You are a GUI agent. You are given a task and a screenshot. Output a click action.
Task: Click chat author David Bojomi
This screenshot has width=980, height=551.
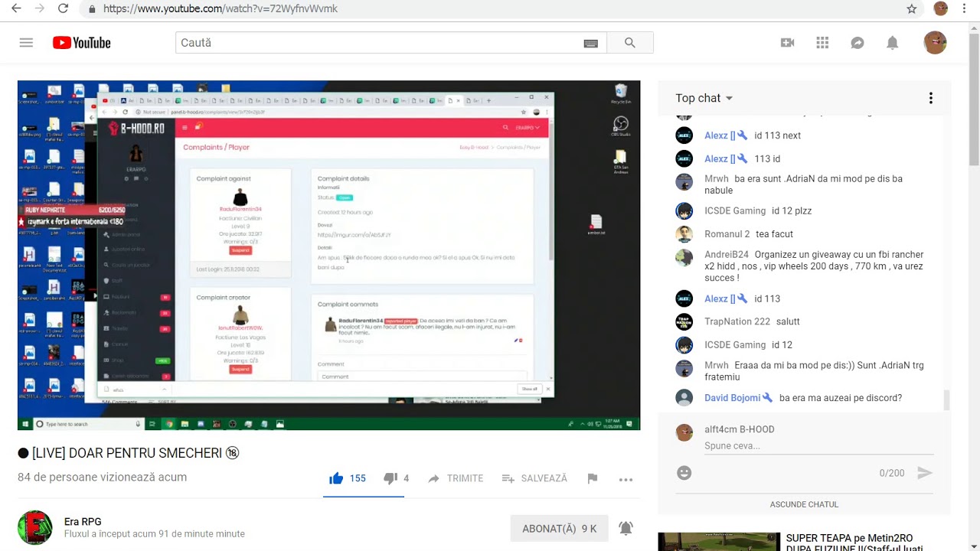coord(732,398)
